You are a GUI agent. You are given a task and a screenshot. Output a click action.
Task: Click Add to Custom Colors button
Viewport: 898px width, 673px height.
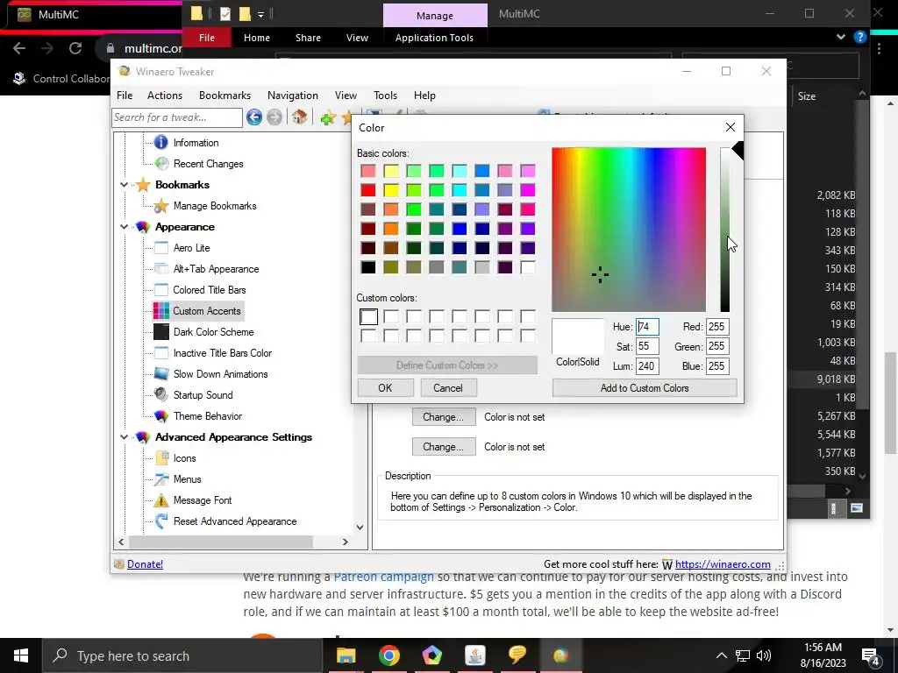click(645, 388)
